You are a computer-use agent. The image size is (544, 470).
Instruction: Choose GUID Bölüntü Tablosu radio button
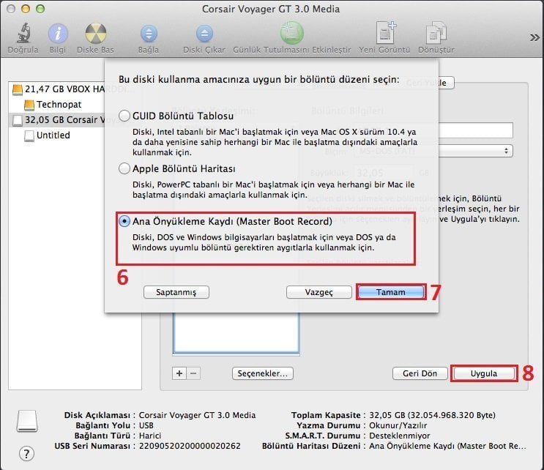[124, 116]
